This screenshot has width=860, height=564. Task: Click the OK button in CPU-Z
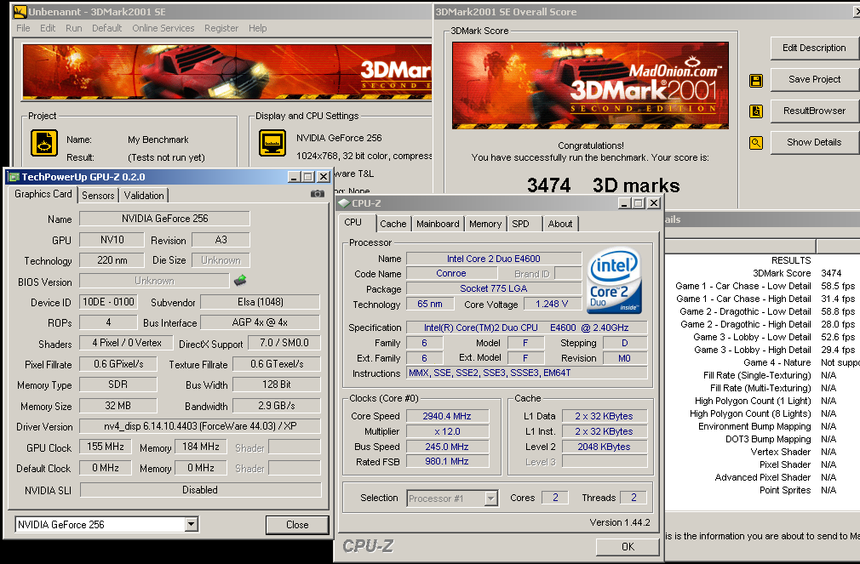(628, 546)
